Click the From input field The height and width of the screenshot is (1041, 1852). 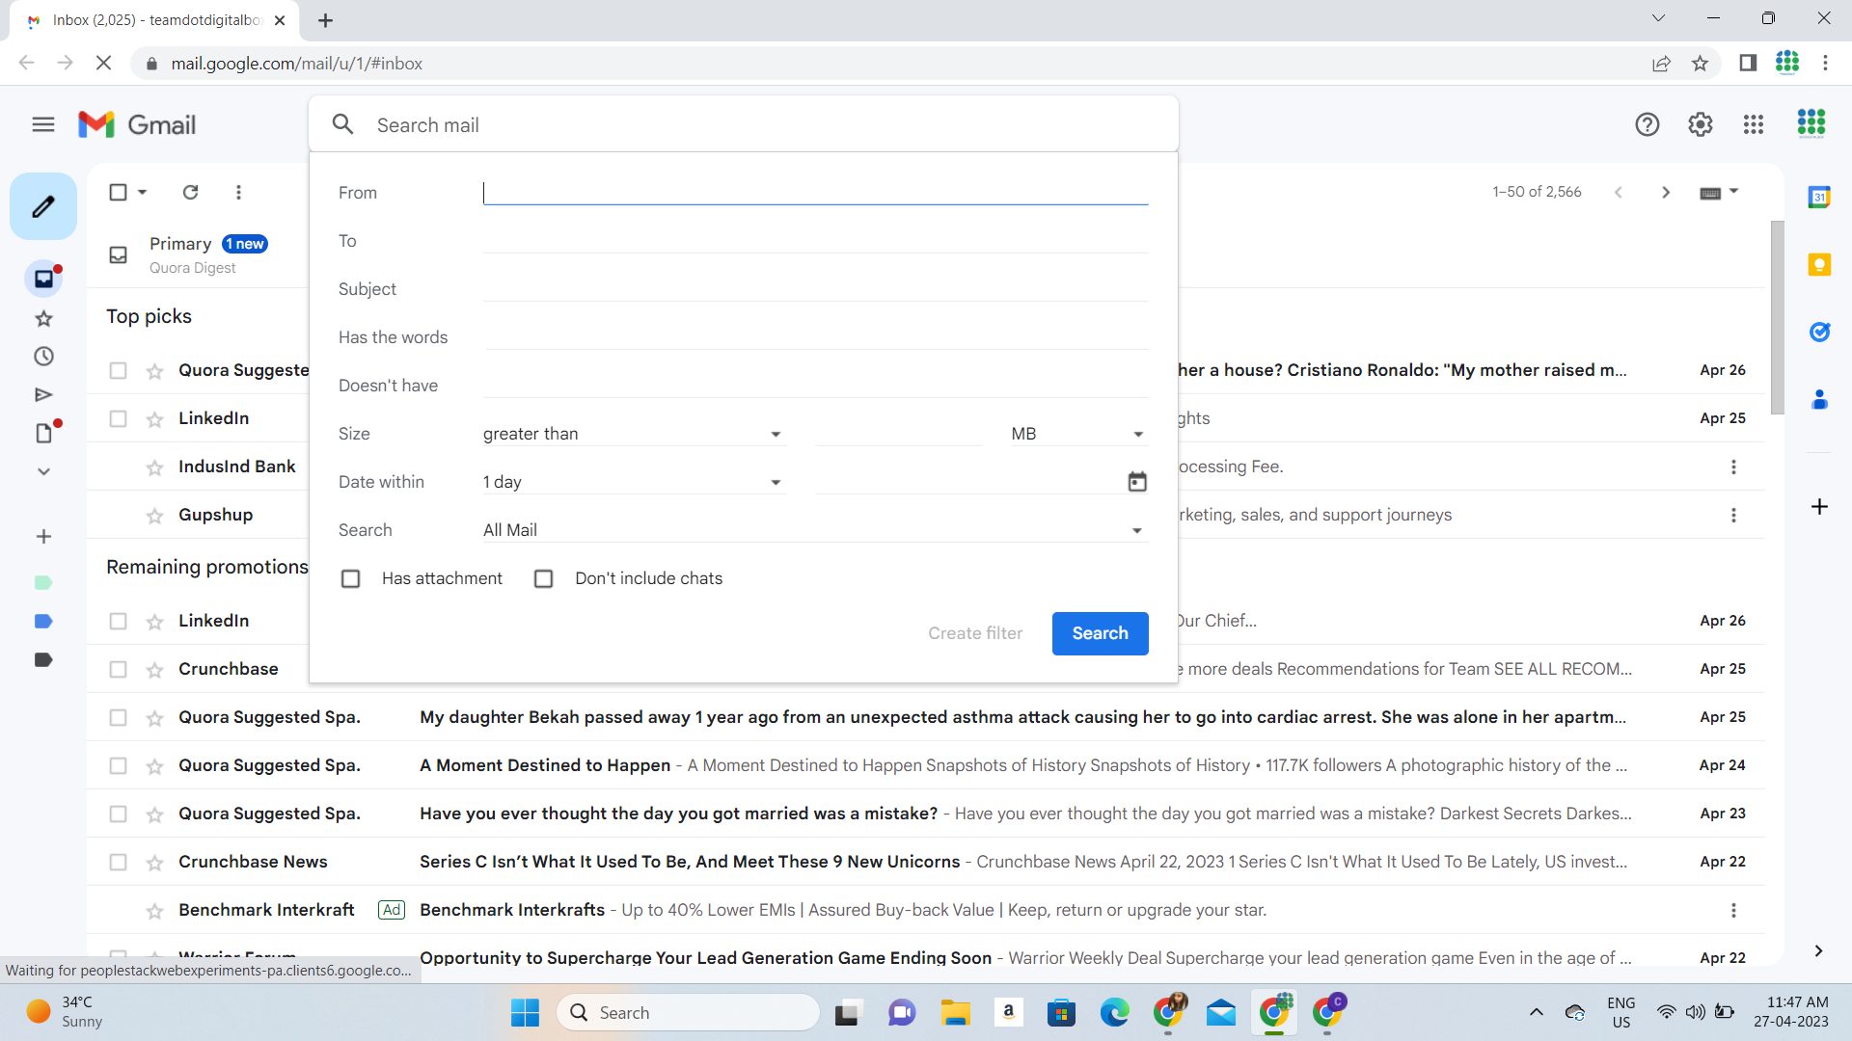click(815, 192)
